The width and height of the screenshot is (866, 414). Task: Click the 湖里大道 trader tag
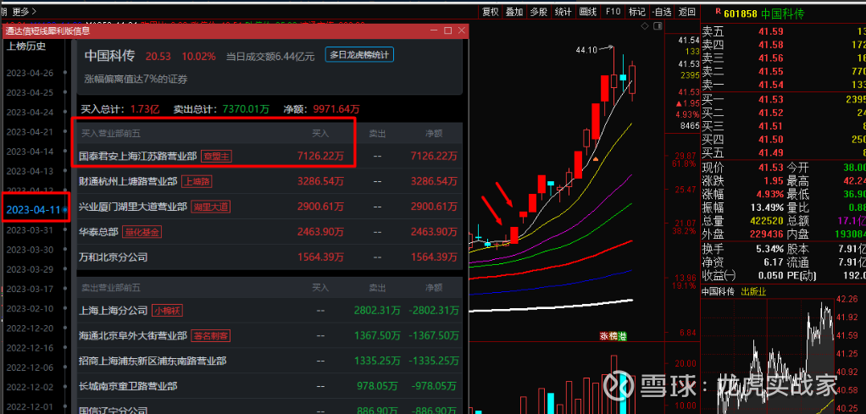point(210,207)
